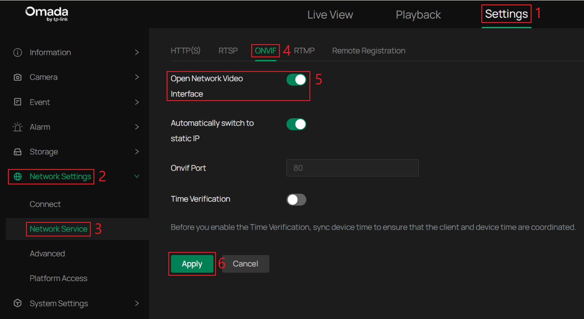Expand the Information menu chevron

coord(137,53)
